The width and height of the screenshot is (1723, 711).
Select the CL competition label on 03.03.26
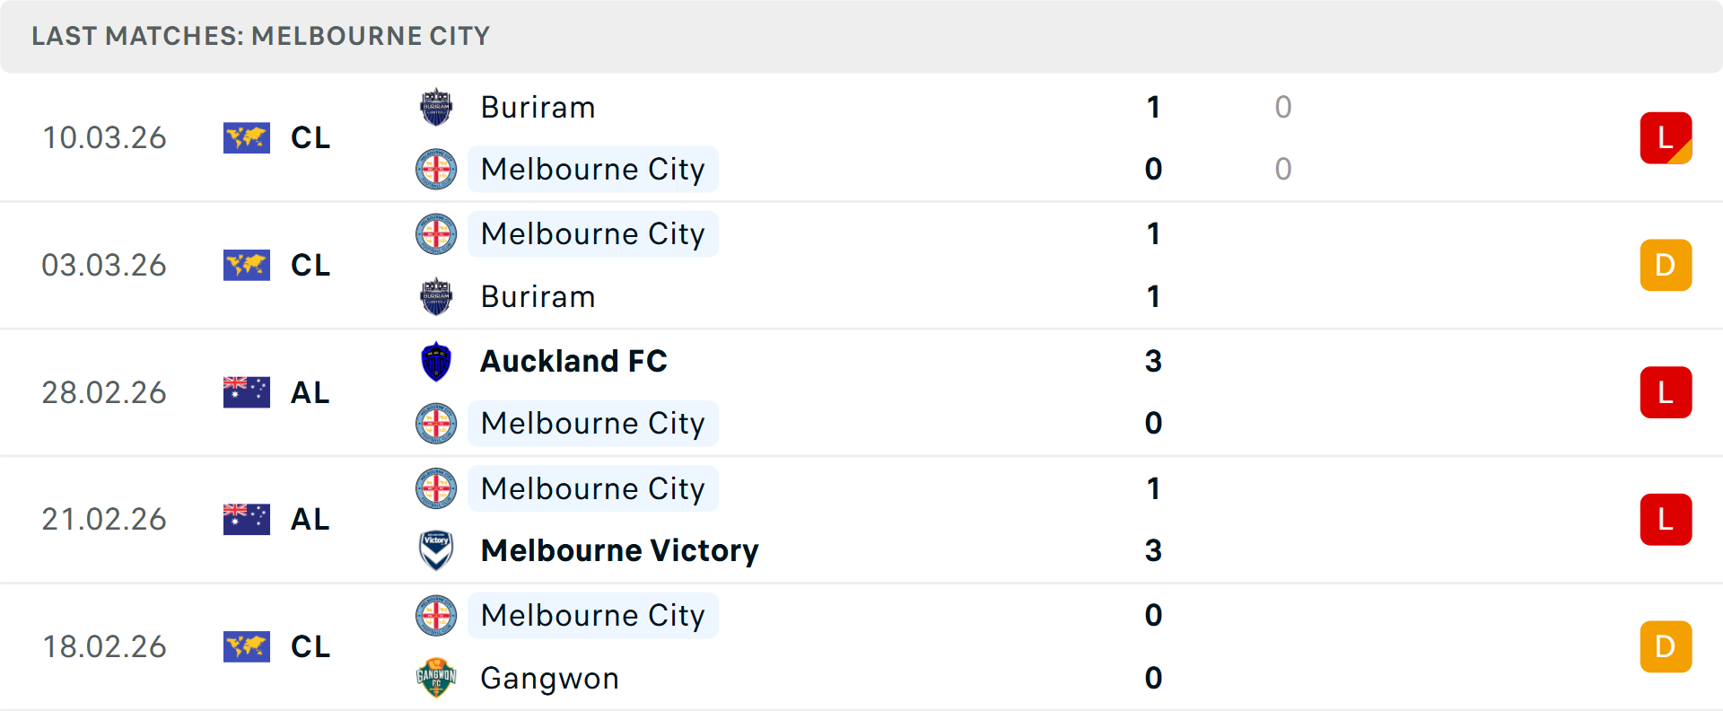click(x=310, y=265)
